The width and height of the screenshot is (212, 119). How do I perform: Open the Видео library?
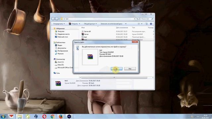click(x=60, y=45)
